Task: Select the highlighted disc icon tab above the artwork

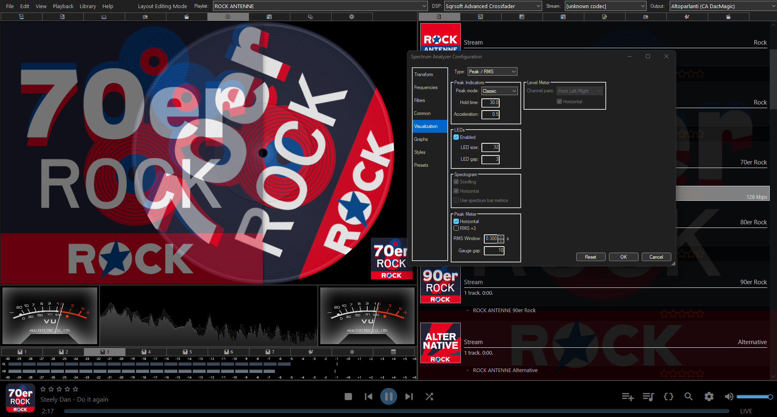Action: [x=228, y=17]
